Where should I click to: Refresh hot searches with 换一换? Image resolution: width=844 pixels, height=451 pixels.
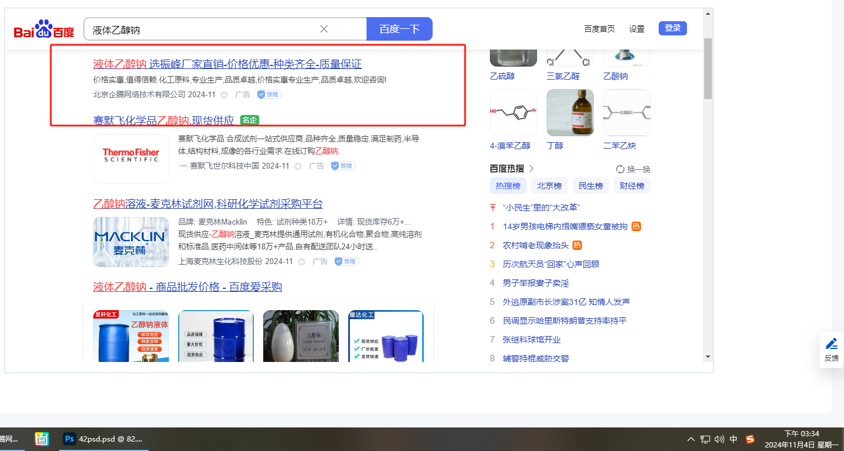[x=633, y=169]
